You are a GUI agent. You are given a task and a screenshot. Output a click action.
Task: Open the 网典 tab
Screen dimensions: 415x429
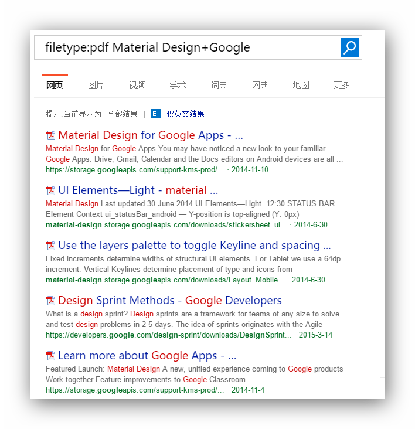point(260,85)
